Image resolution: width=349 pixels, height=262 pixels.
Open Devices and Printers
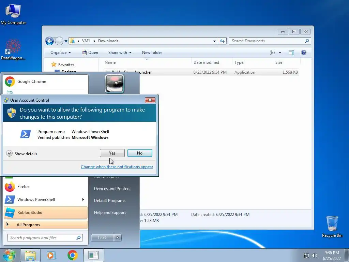point(112,188)
